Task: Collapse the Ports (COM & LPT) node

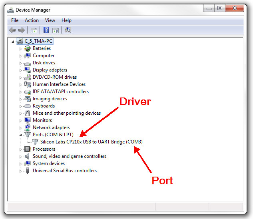Action: click(20, 135)
